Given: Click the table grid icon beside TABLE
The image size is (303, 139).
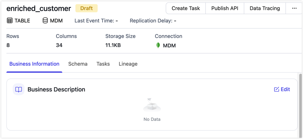Looking at the screenshot, I should click(x=10, y=21).
